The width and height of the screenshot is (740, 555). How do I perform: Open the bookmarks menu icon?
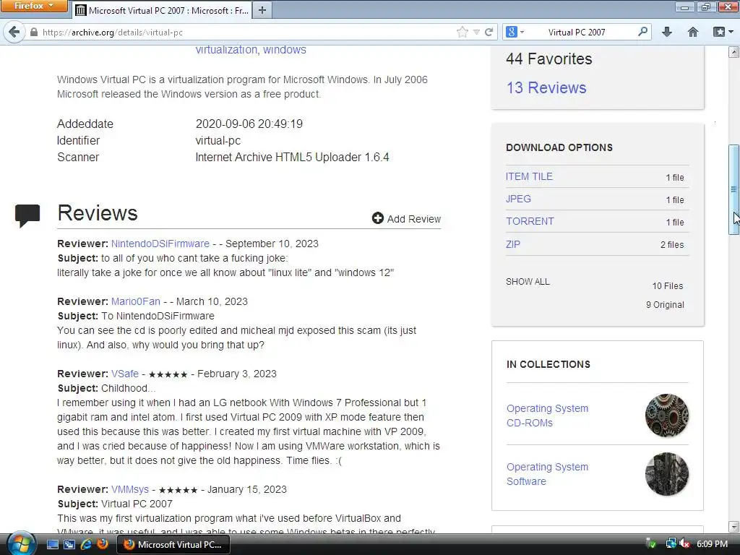point(723,32)
